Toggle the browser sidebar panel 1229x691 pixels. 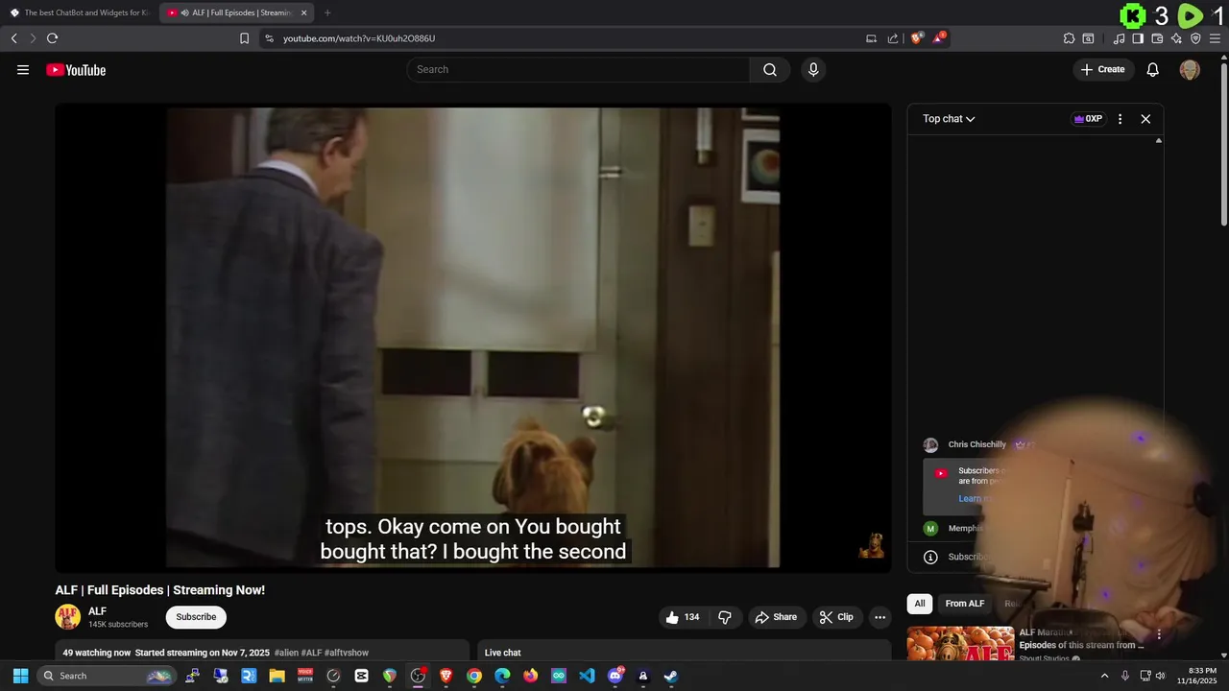coord(1138,38)
